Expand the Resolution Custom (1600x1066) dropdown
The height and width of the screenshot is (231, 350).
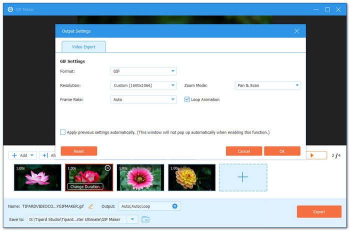143,85
